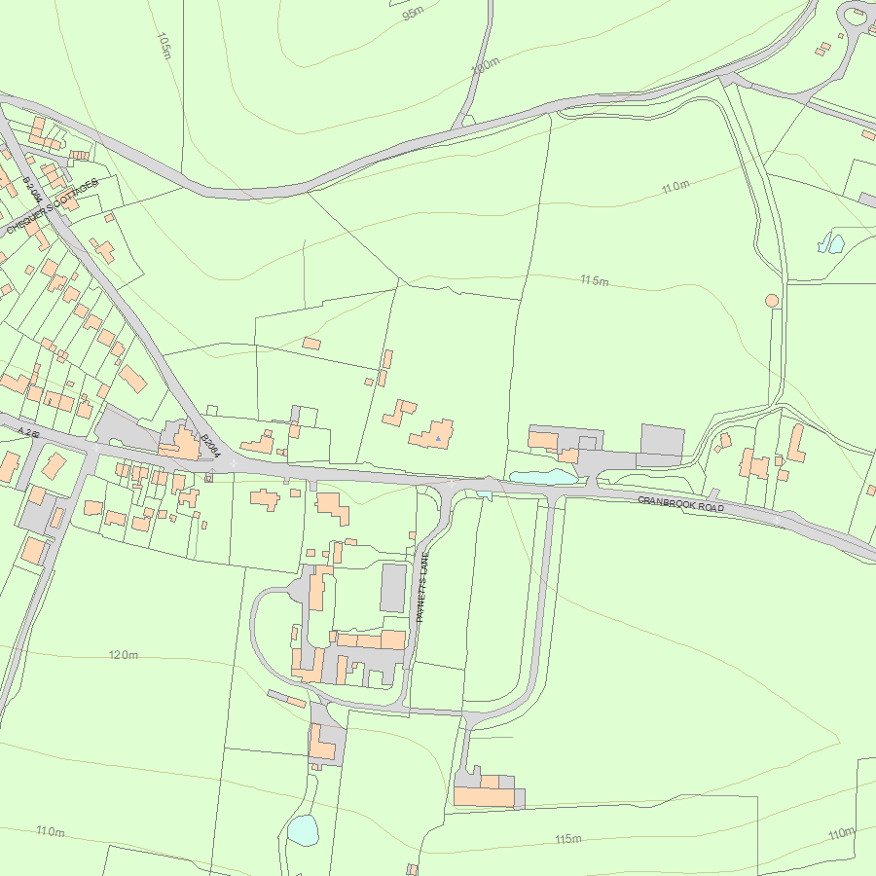876x876 pixels.
Task: Select the grey rectangular yard beside Paynetts Lane
Action: [x=394, y=588]
